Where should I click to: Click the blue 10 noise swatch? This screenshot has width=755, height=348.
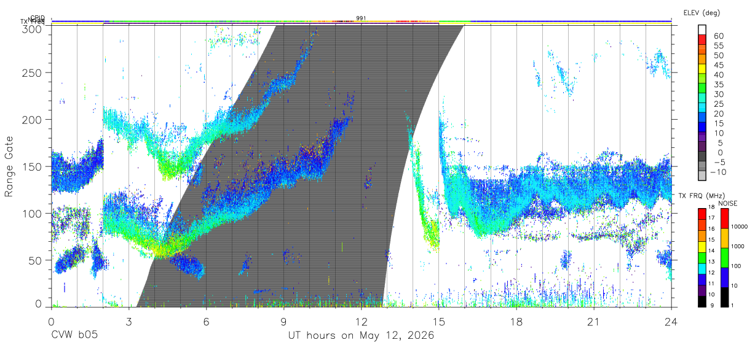pos(724,277)
